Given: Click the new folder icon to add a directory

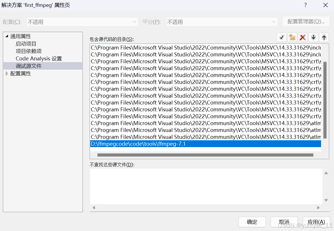Looking at the screenshot, I should (292, 37).
